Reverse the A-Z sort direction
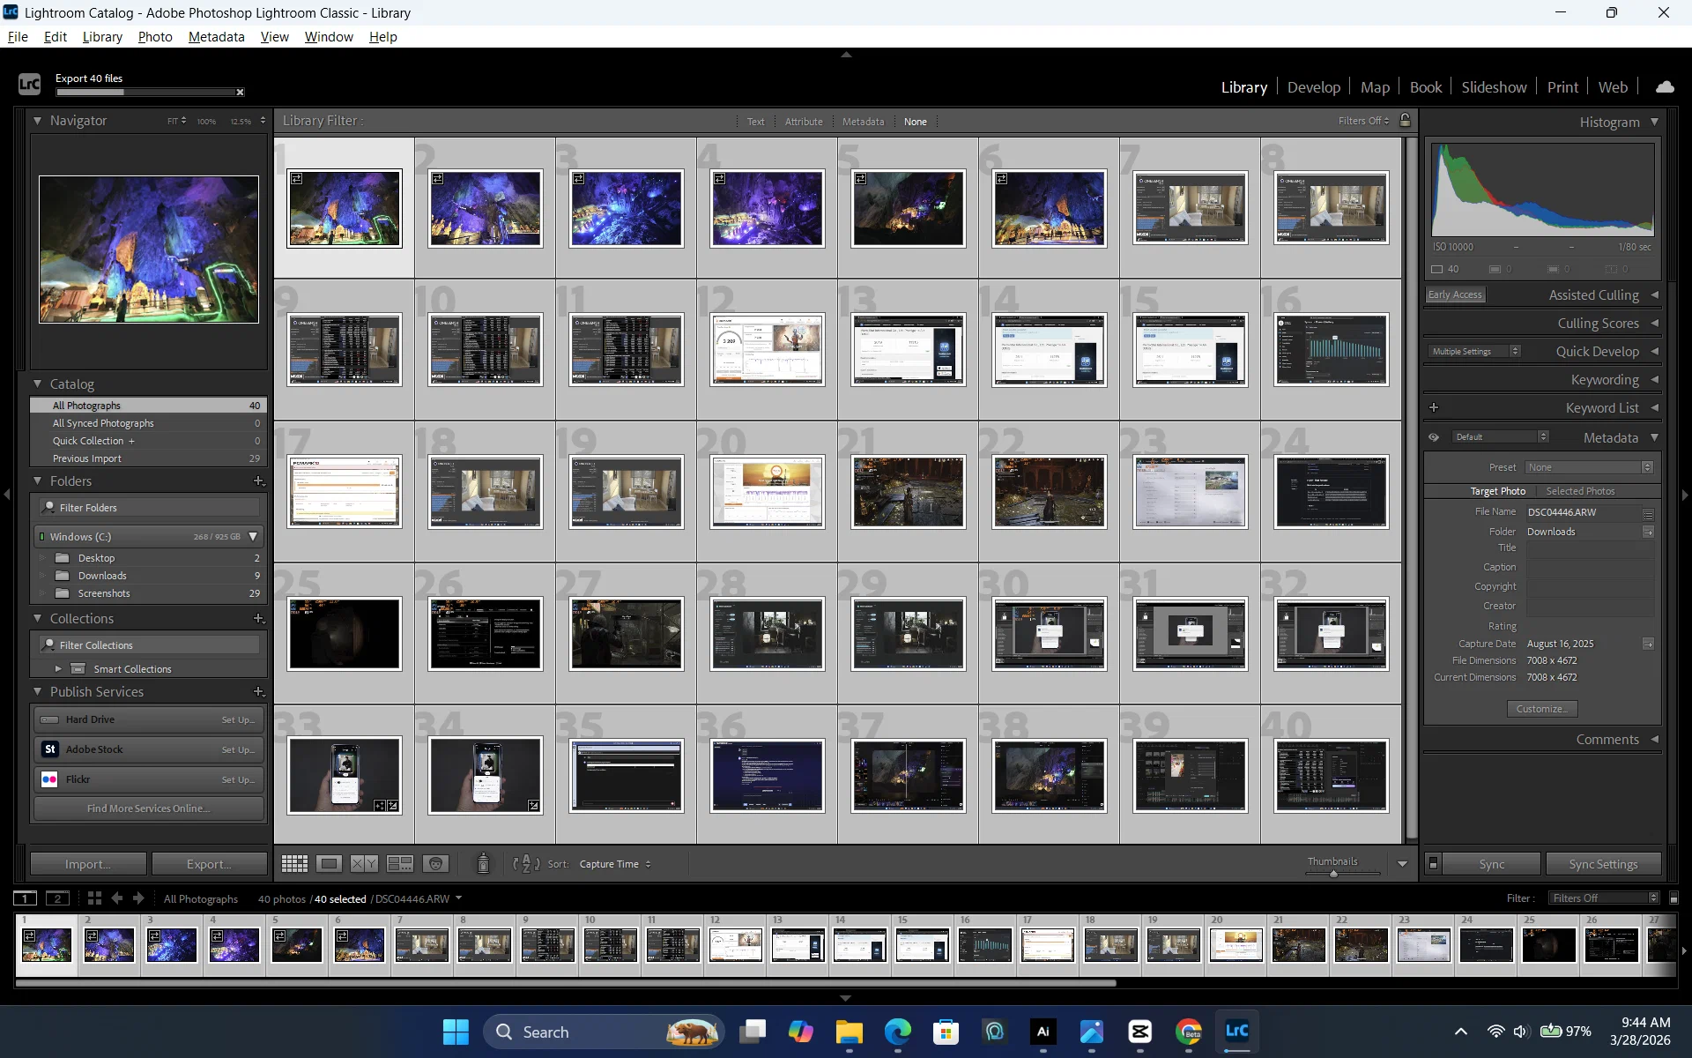1692x1058 pixels. (526, 864)
